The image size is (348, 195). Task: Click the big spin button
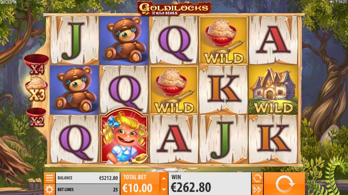click(x=284, y=184)
